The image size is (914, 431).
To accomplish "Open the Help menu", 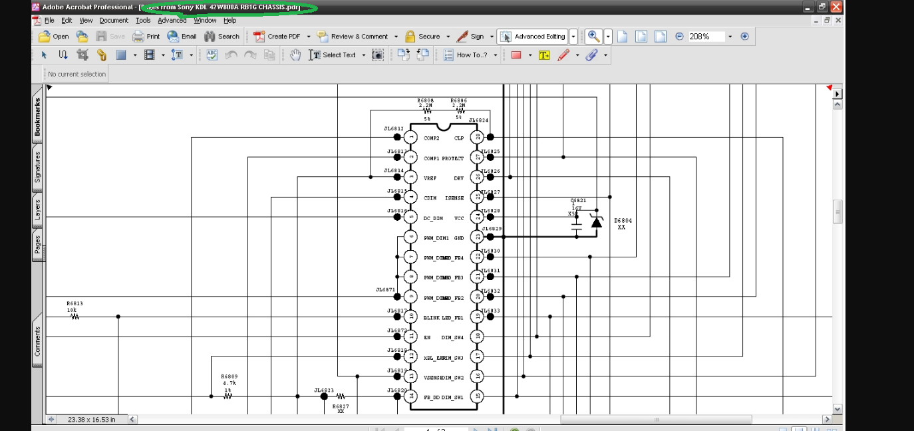I will (x=229, y=21).
